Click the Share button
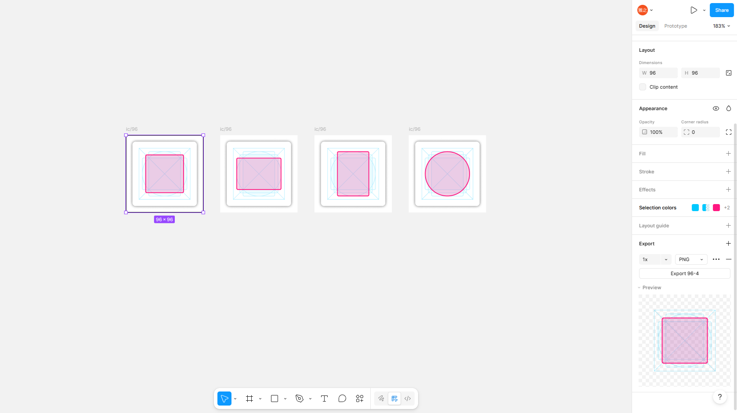 721,10
